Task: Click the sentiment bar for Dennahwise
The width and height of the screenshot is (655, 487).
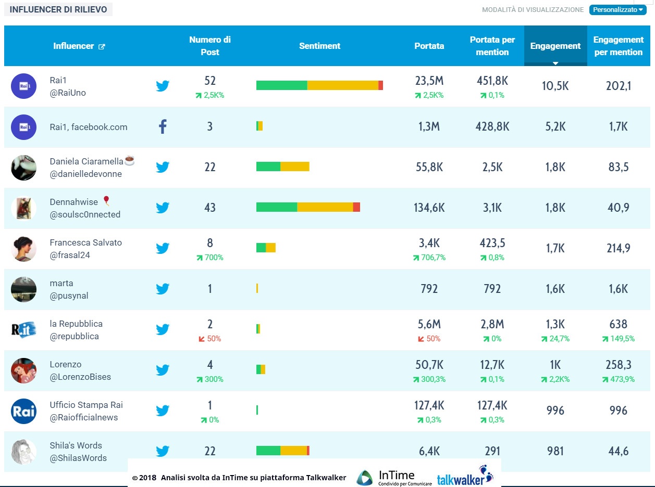Action: pyautogui.click(x=308, y=207)
